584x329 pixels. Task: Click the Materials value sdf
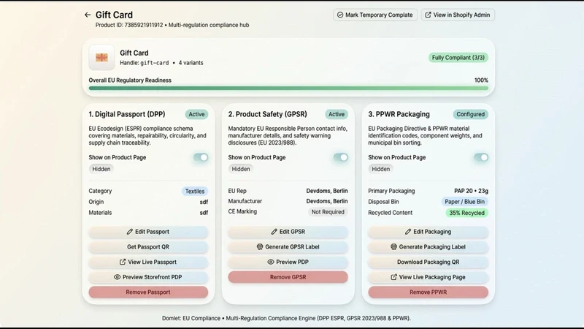click(204, 213)
